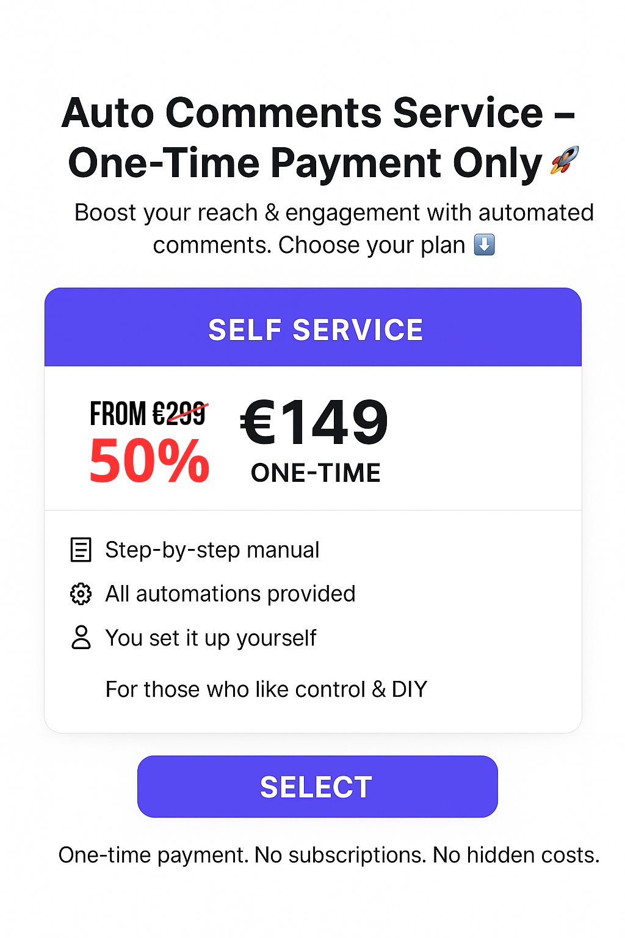Click the Auto Comments Service heading
Screen dimensions: 625x938
pyautogui.click(x=317, y=113)
